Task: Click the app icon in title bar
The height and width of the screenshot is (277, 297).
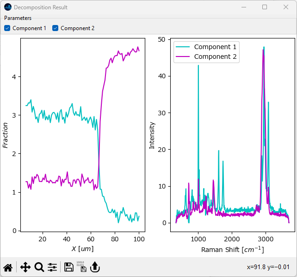Action: click(7, 7)
